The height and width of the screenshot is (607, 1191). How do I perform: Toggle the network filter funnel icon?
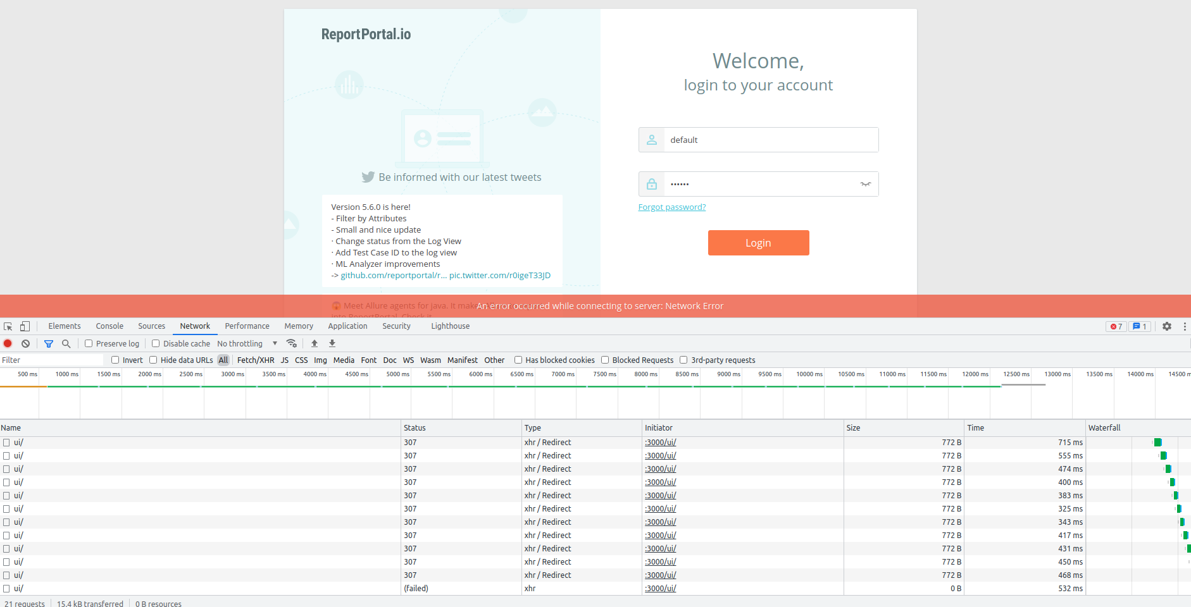click(x=49, y=343)
